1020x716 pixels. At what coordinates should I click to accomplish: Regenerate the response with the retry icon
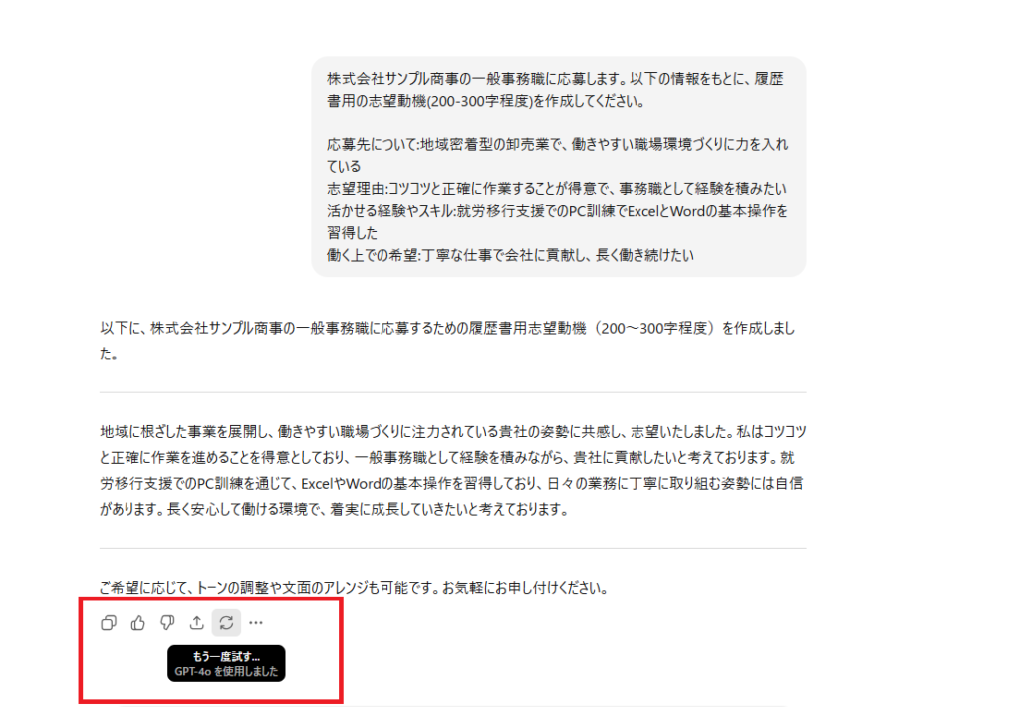[226, 623]
